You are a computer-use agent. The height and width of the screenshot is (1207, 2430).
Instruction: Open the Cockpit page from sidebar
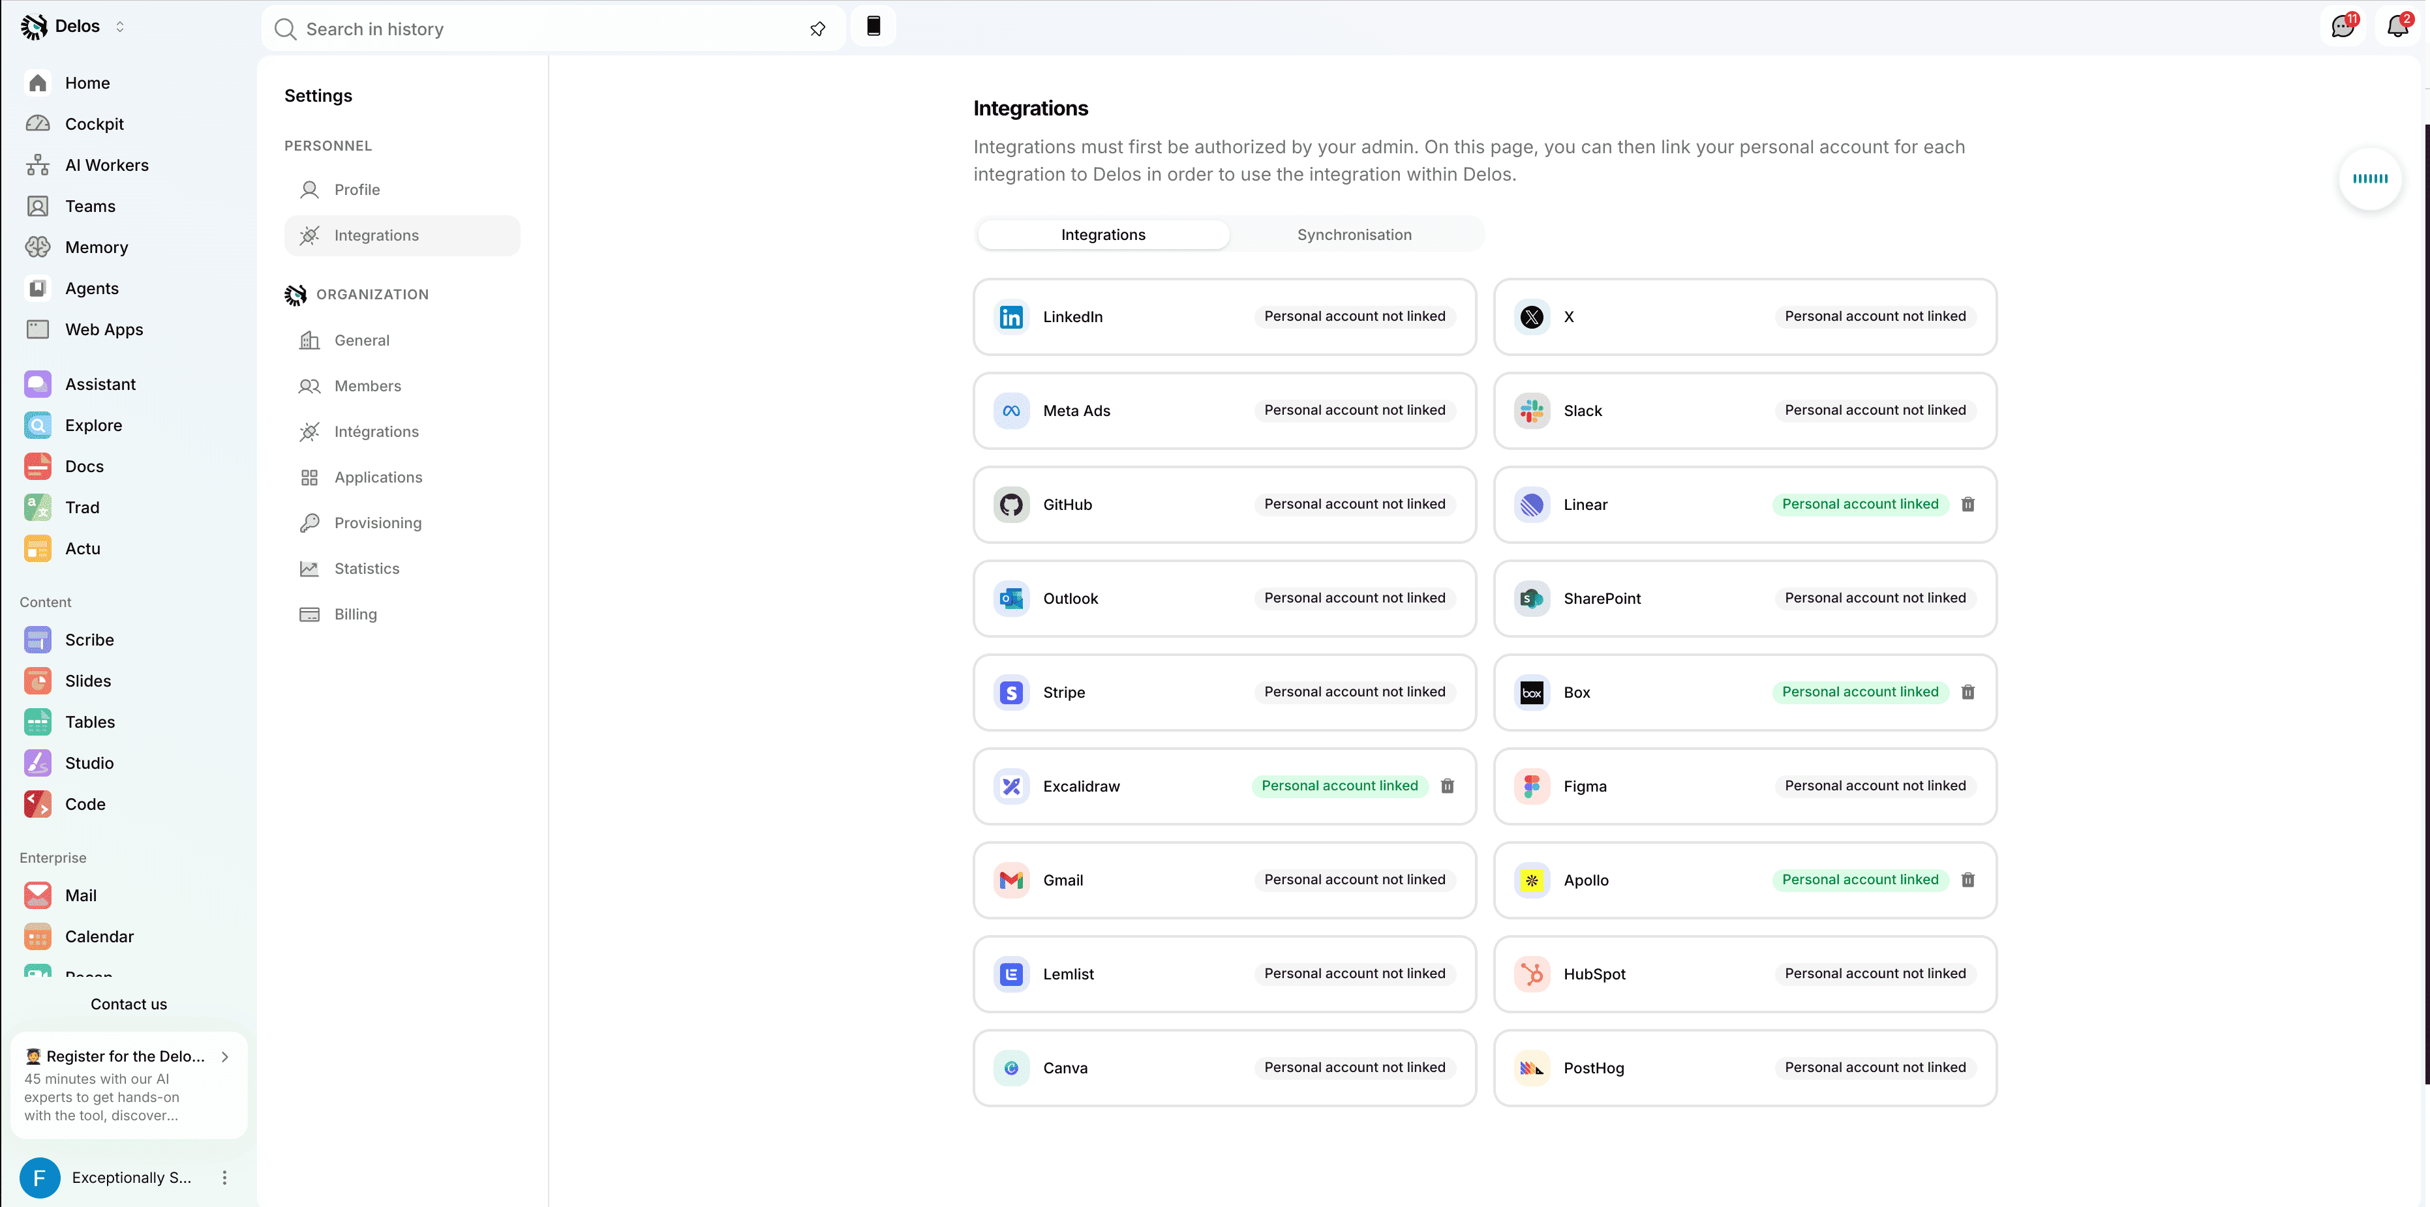pos(93,123)
